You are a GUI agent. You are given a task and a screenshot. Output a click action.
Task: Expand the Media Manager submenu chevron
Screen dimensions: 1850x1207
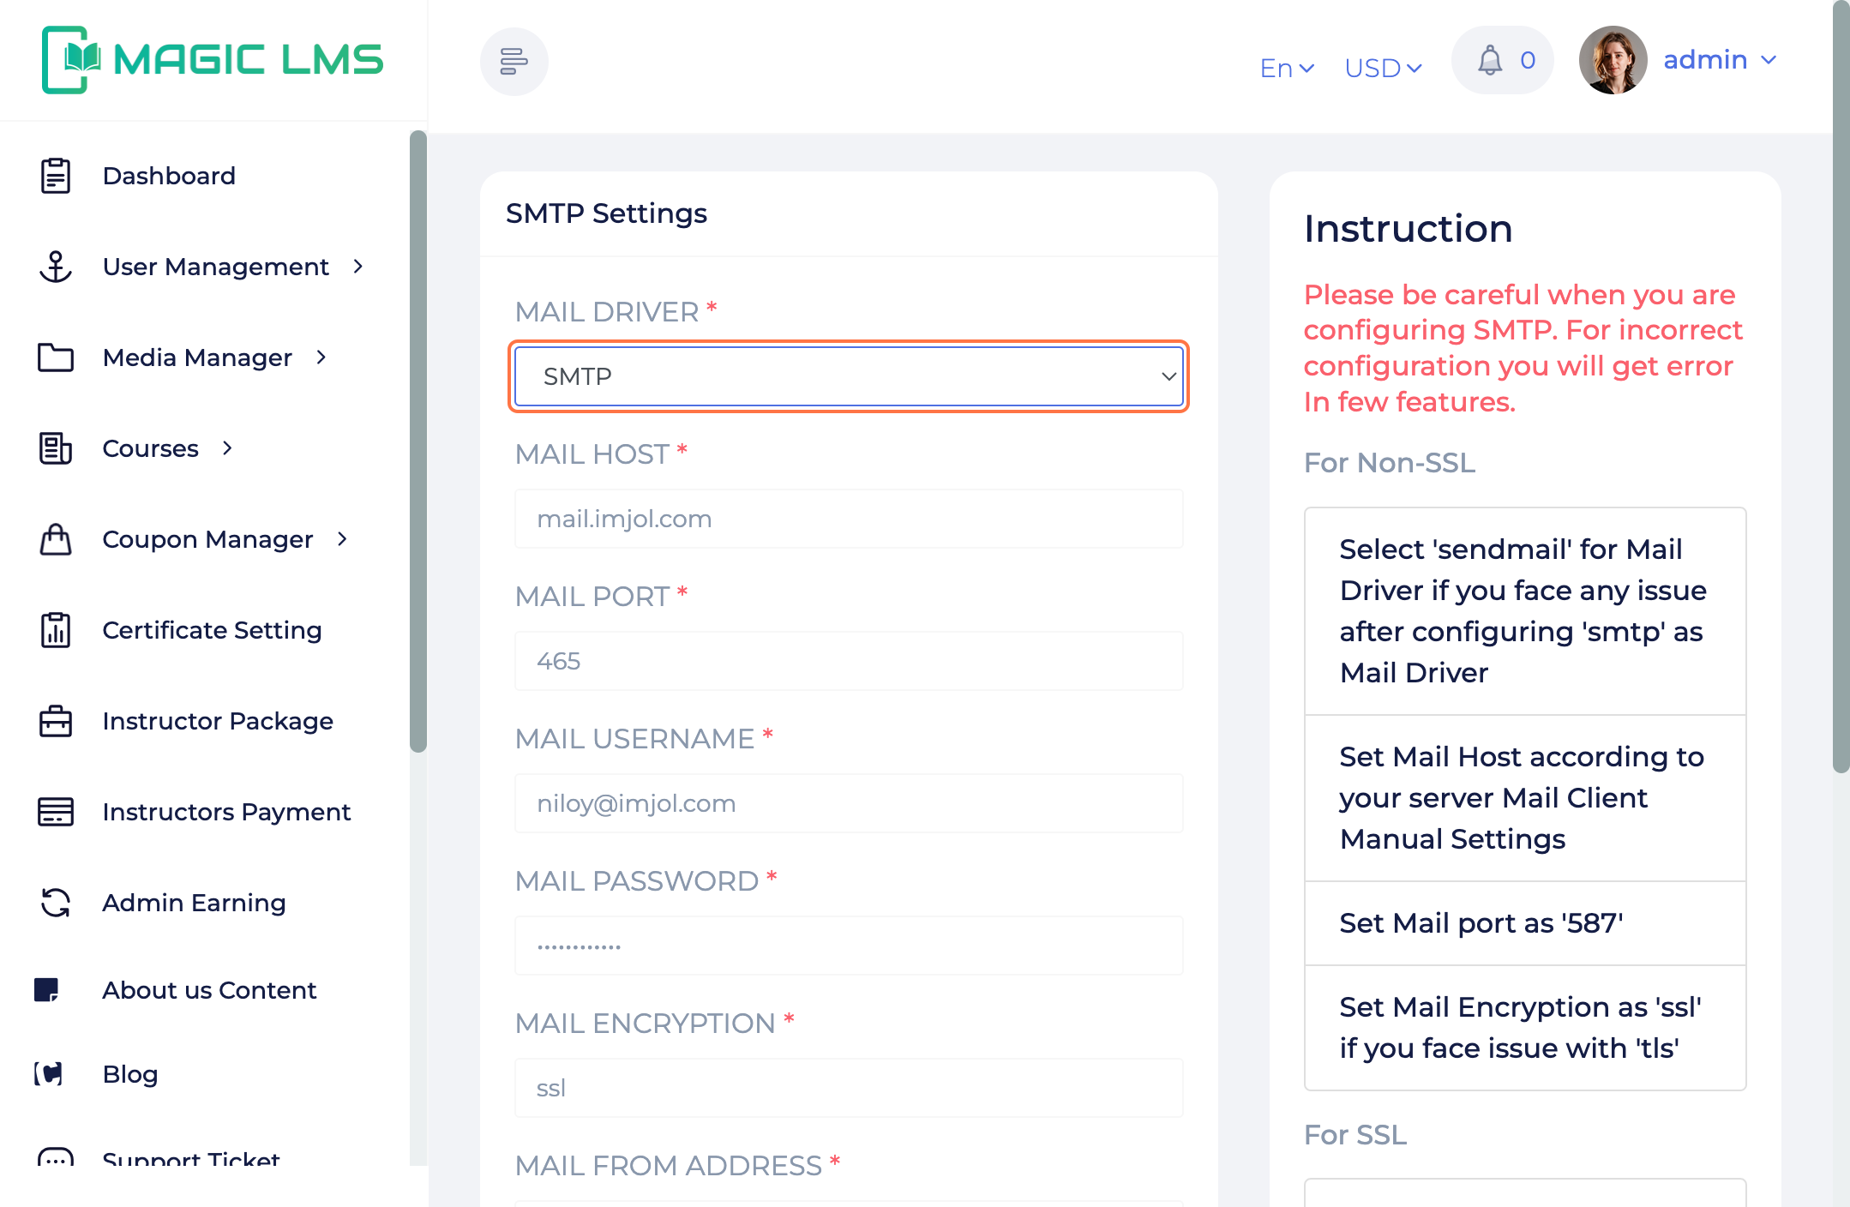(321, 357)
